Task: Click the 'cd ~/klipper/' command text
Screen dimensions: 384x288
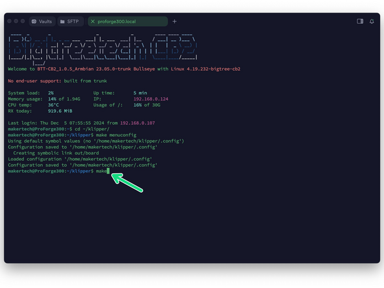Action: point(92,129)
